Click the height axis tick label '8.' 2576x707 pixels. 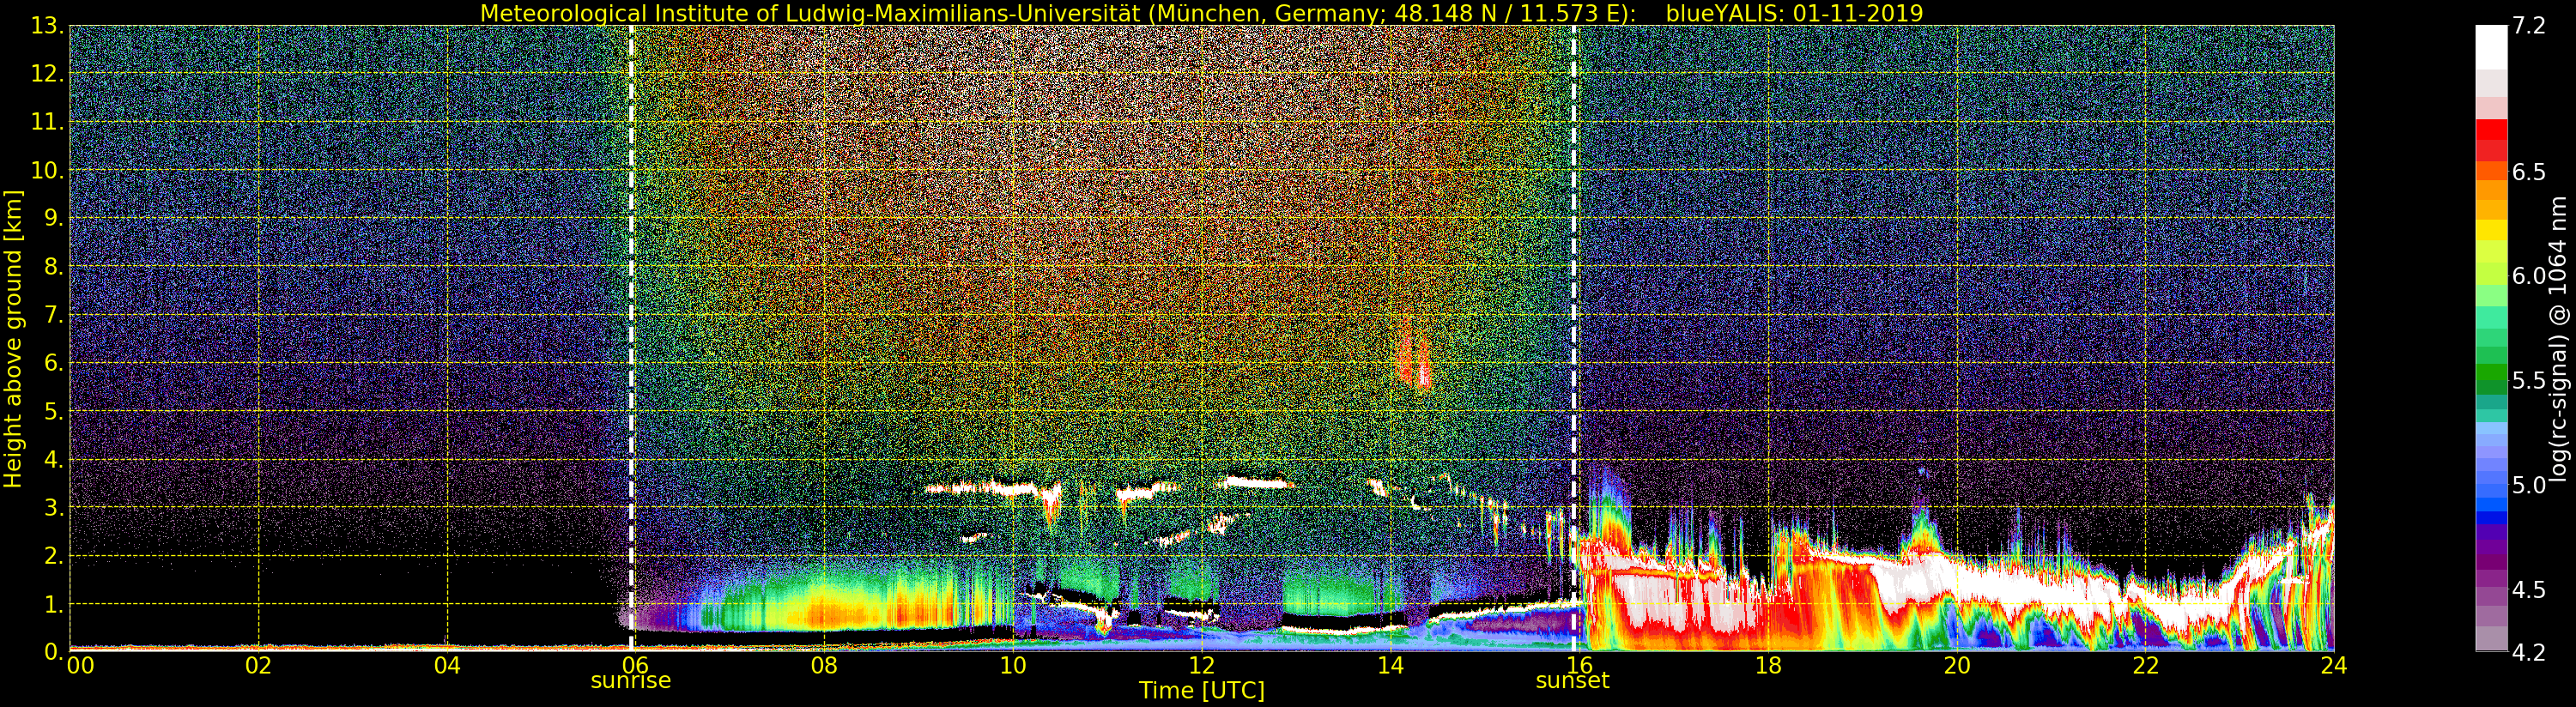[x=54, y=266]
